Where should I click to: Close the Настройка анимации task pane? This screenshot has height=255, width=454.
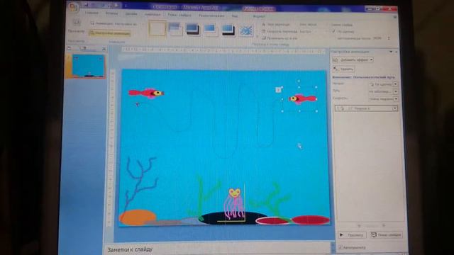tap(396, 52)
